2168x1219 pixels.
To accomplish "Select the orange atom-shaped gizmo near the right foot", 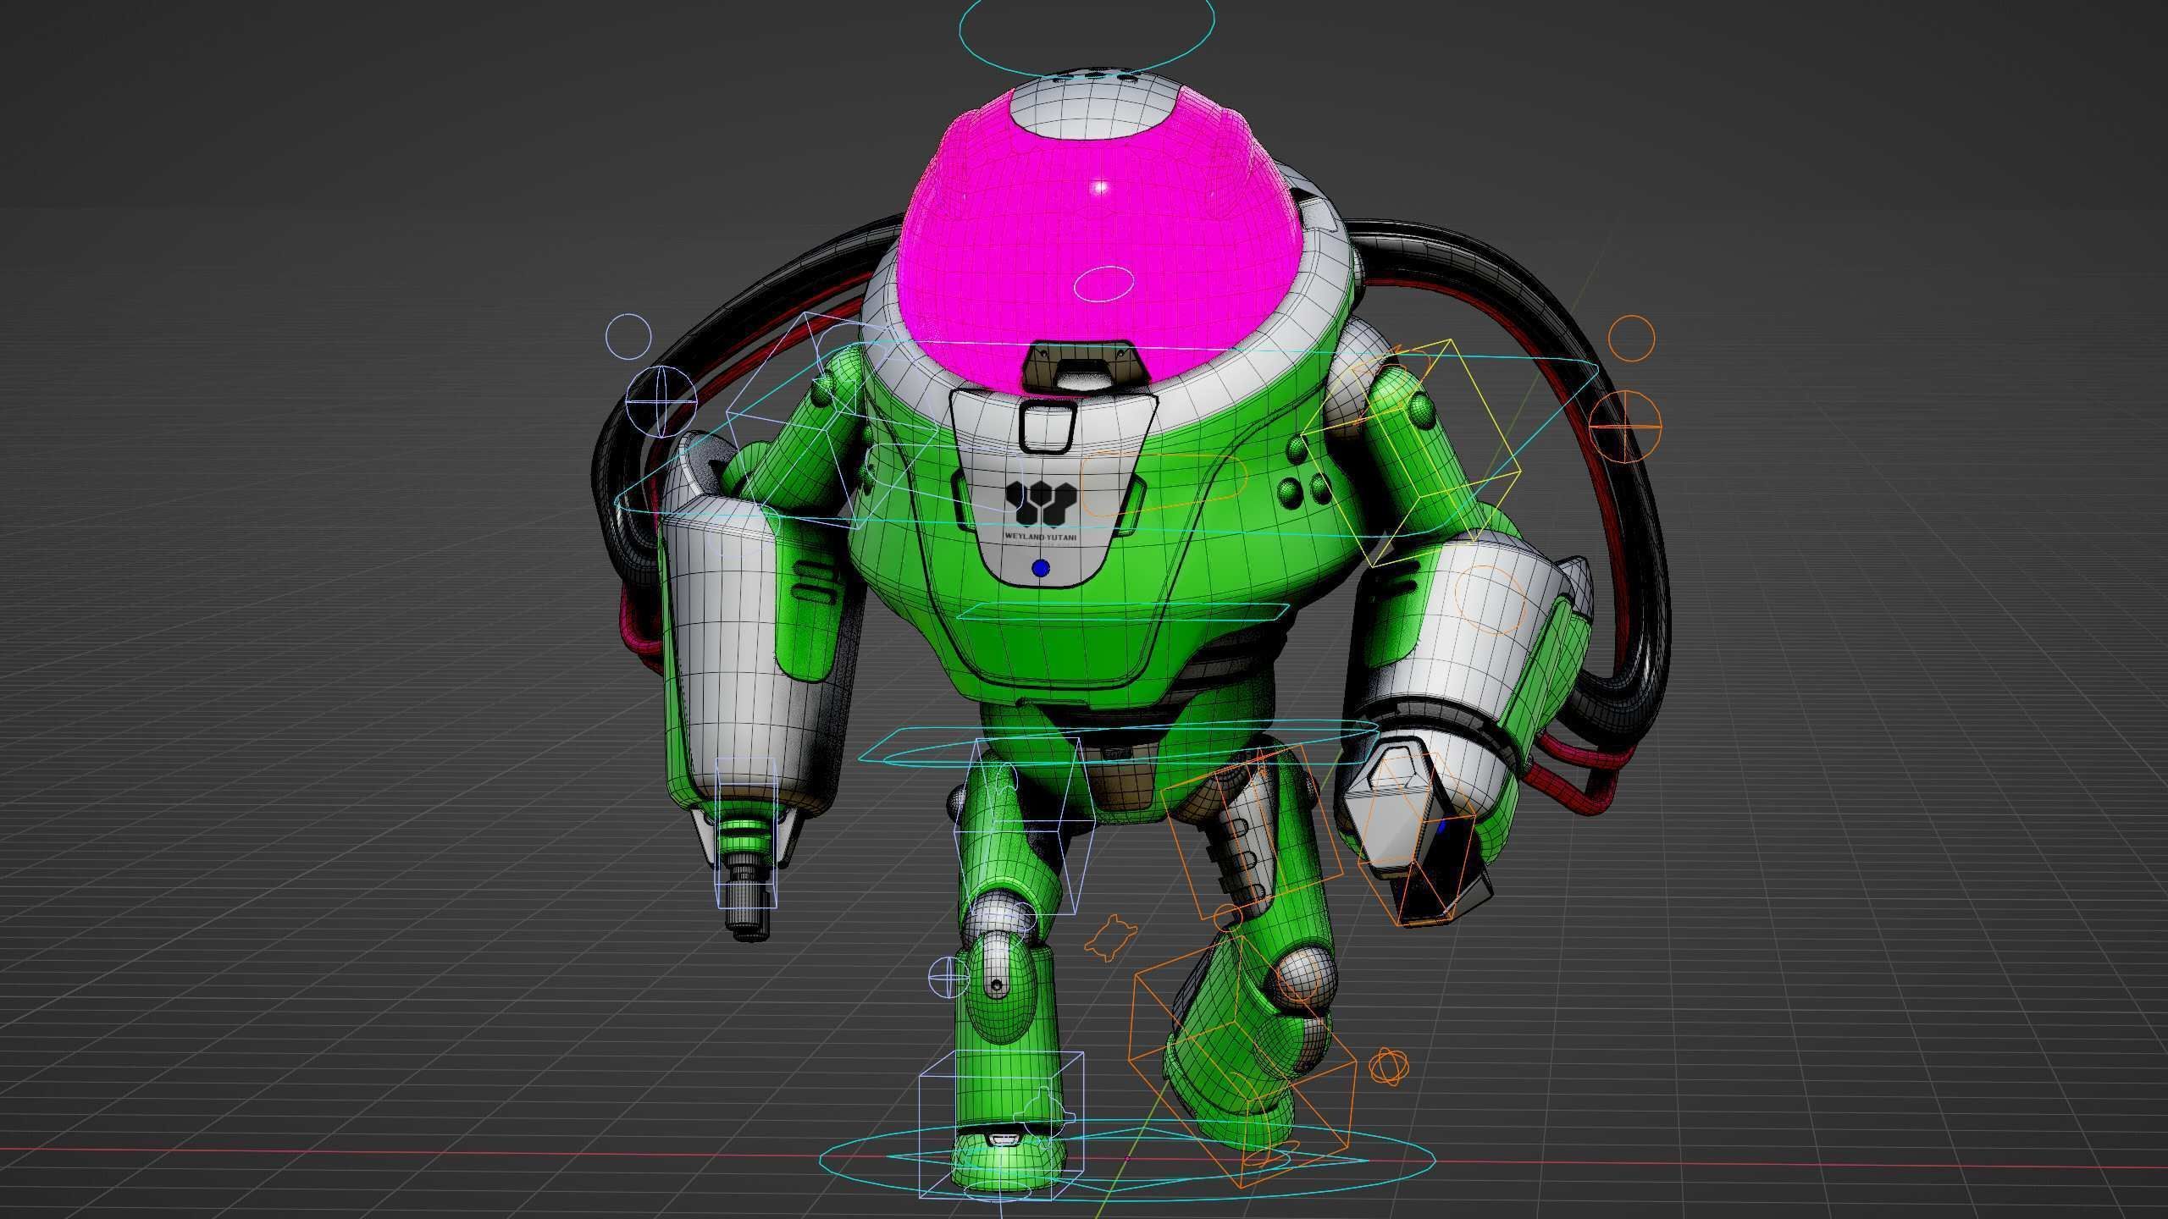I will 1387,1067.
